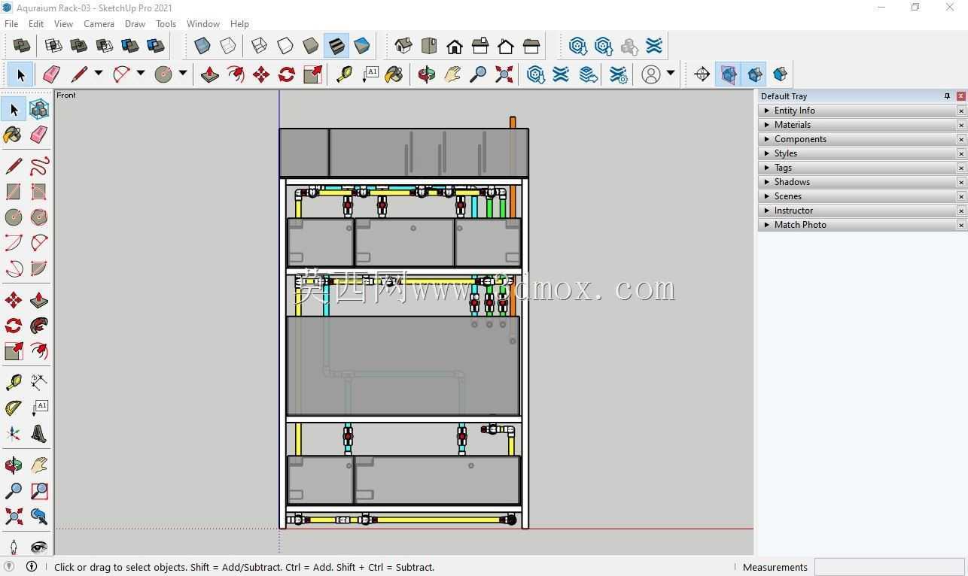The height and width of the screenshot is (576, 968).
Task: Close the Scenes panel
Action: (961, 196)
